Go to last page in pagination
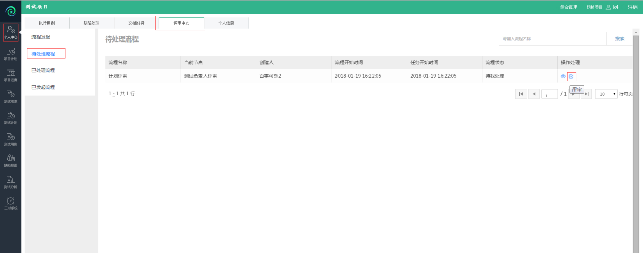Image resolution: width=643 pixels, height=253 pixels. click(x=586, y=94)
